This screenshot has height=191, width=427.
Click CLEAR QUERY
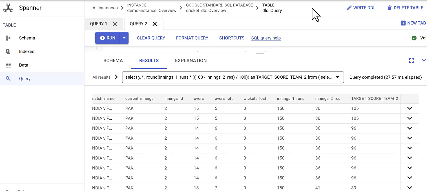pyautogui.click(x=151, y=38)
